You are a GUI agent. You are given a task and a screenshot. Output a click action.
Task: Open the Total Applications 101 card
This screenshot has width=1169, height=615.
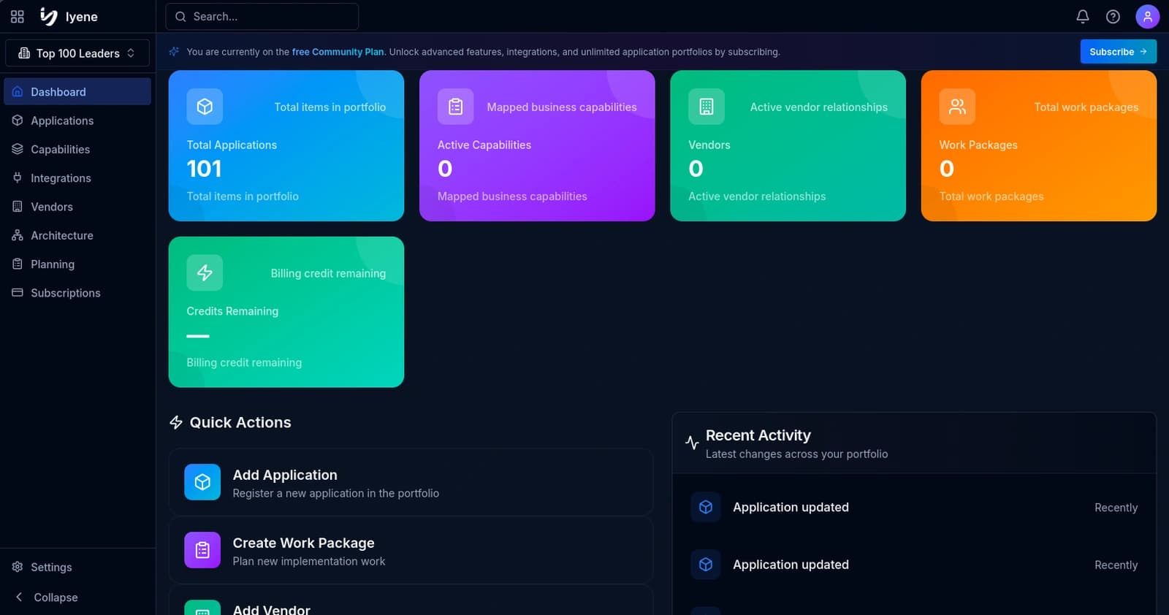click(286, 145)
